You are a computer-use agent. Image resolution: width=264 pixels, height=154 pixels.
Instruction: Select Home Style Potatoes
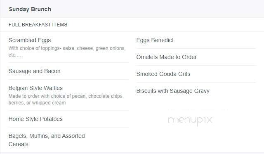pyautogui.click(x=35, y=119)
